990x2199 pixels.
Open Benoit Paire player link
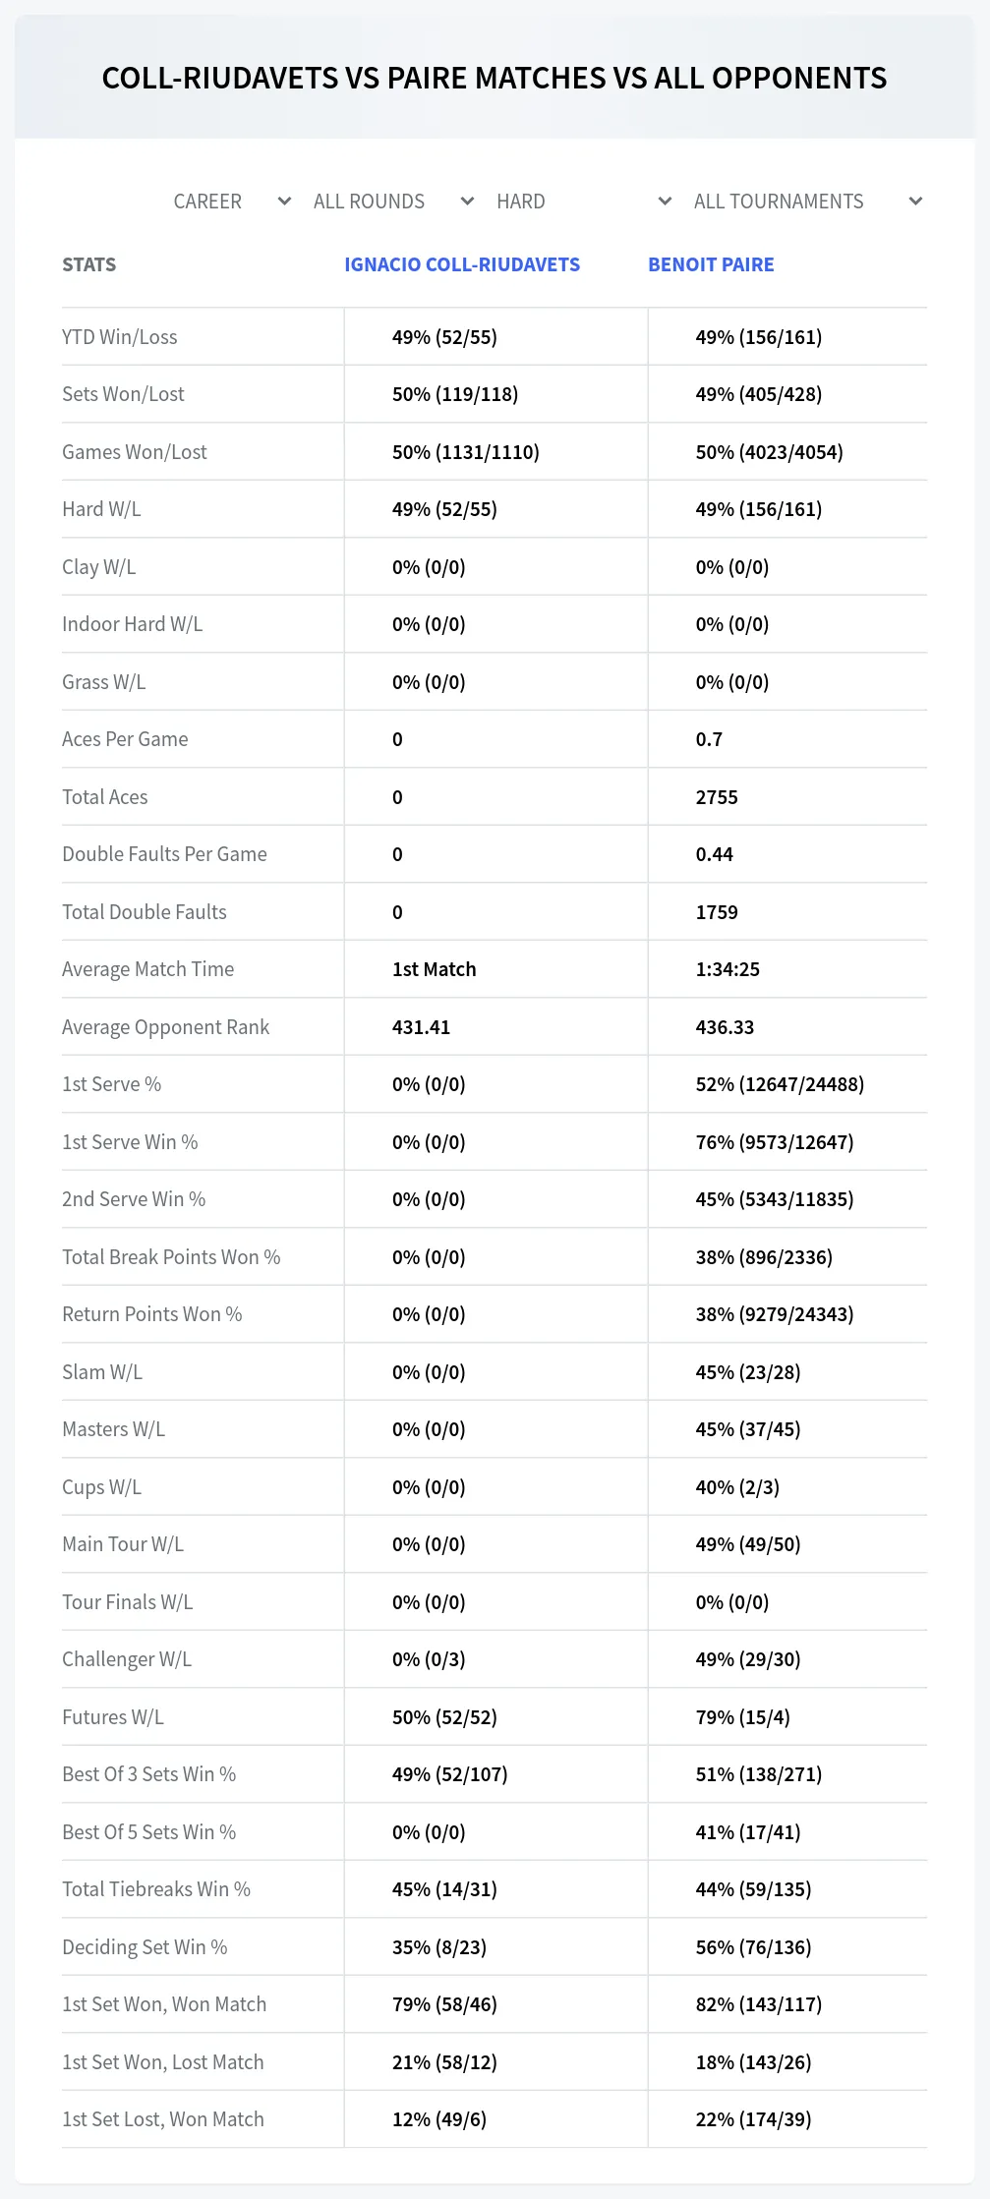pyautogui.click(x=711, y=264)
